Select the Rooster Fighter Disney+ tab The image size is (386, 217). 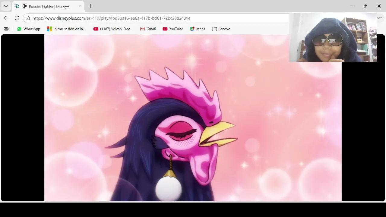[x=48, y=6]
